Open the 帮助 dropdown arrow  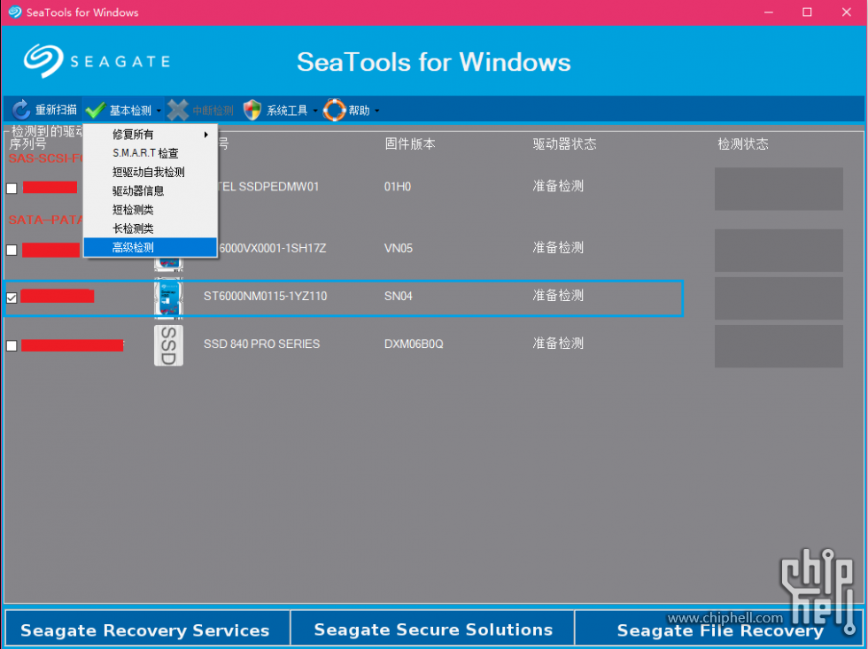tap(377, 111)
